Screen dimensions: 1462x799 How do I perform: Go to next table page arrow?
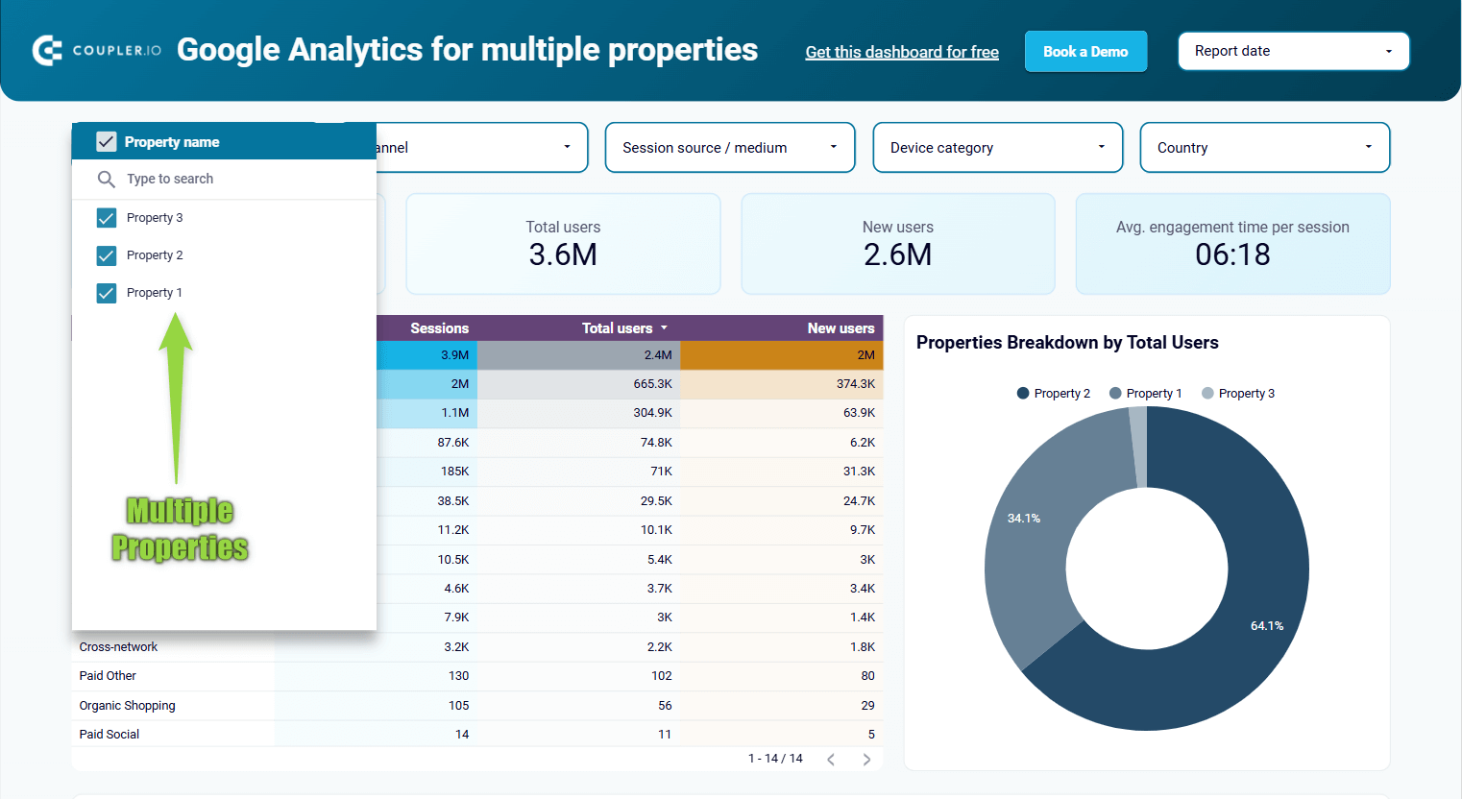coord(866,759)
